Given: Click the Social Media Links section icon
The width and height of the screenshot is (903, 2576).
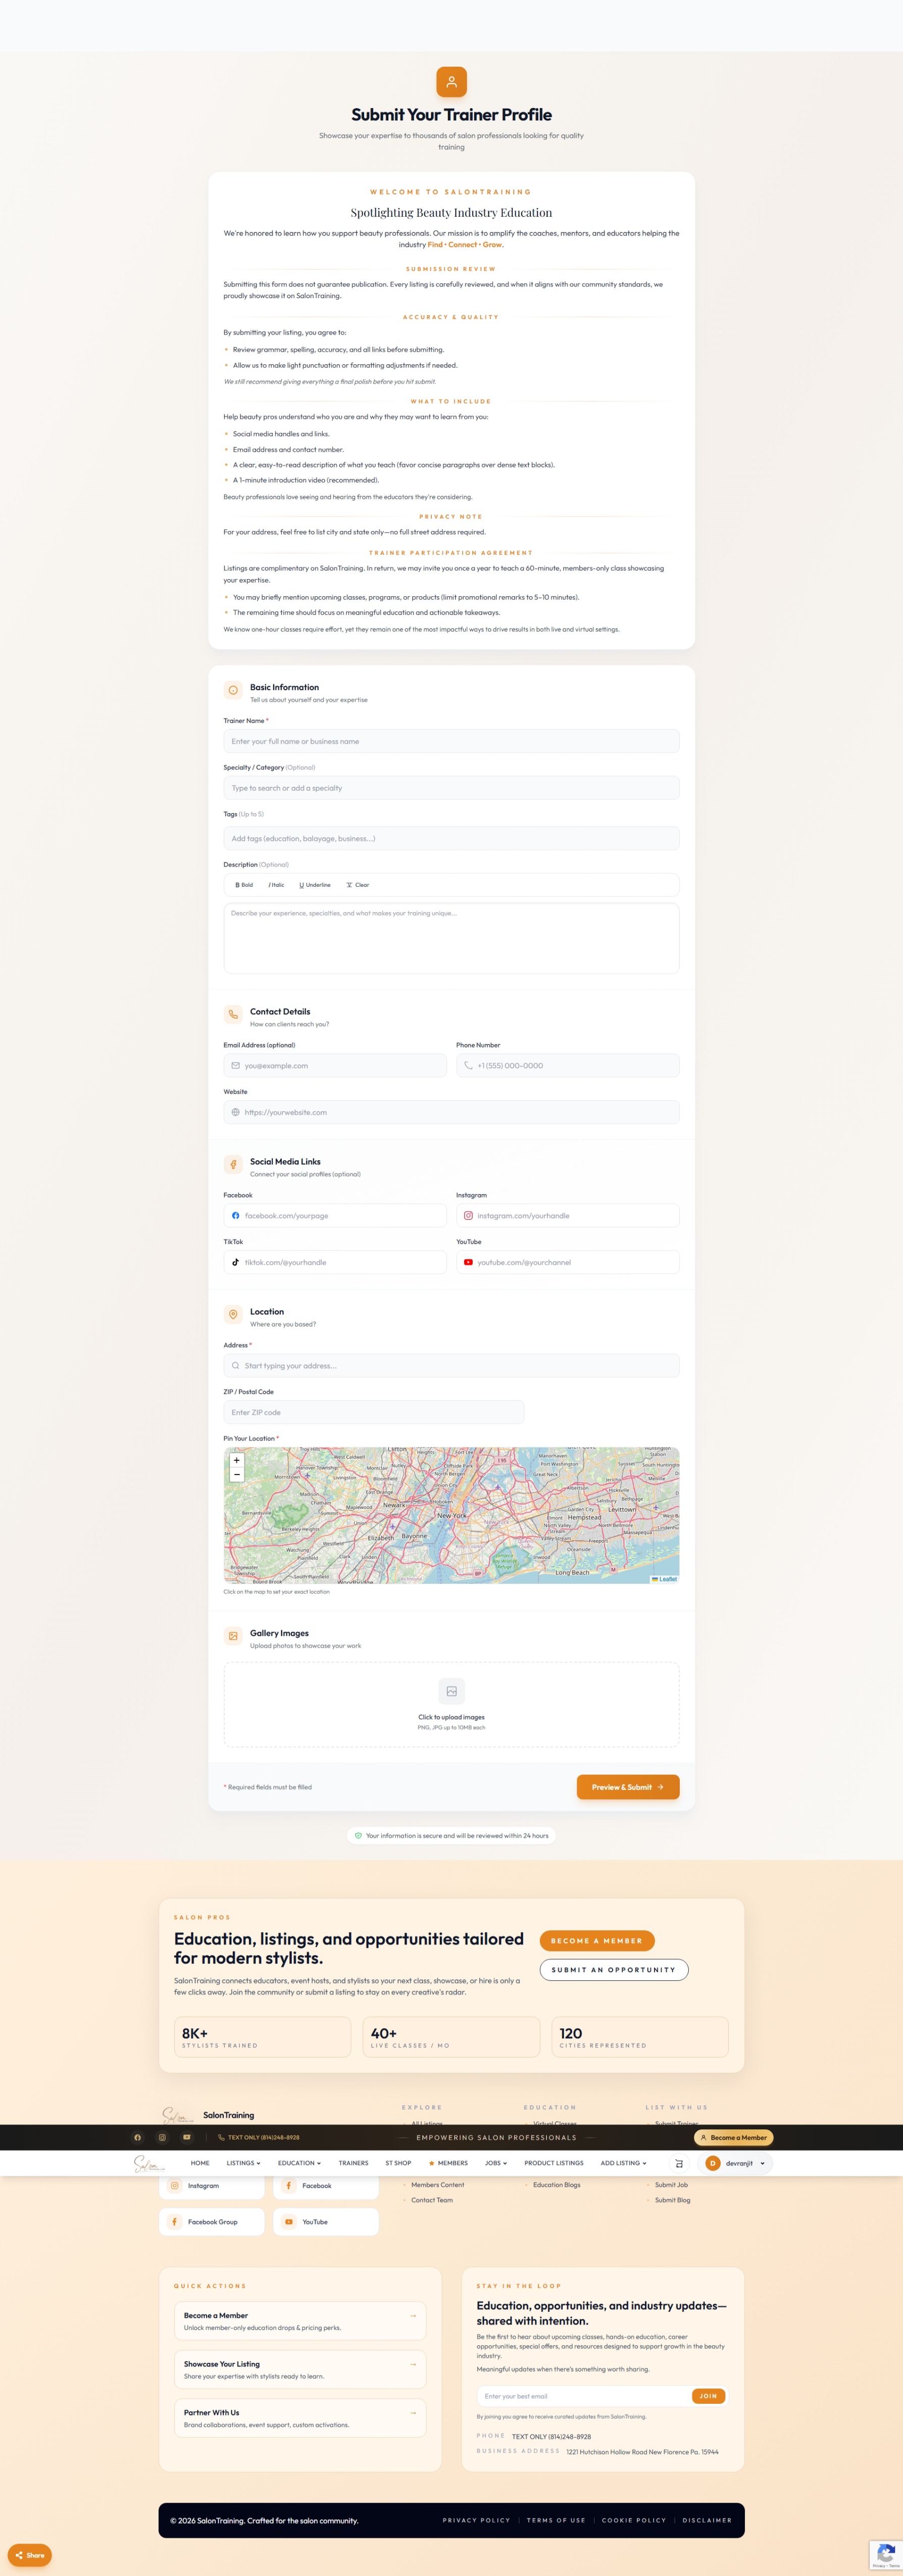Looking at the screenshot, I should click(x=233, y=1164).
